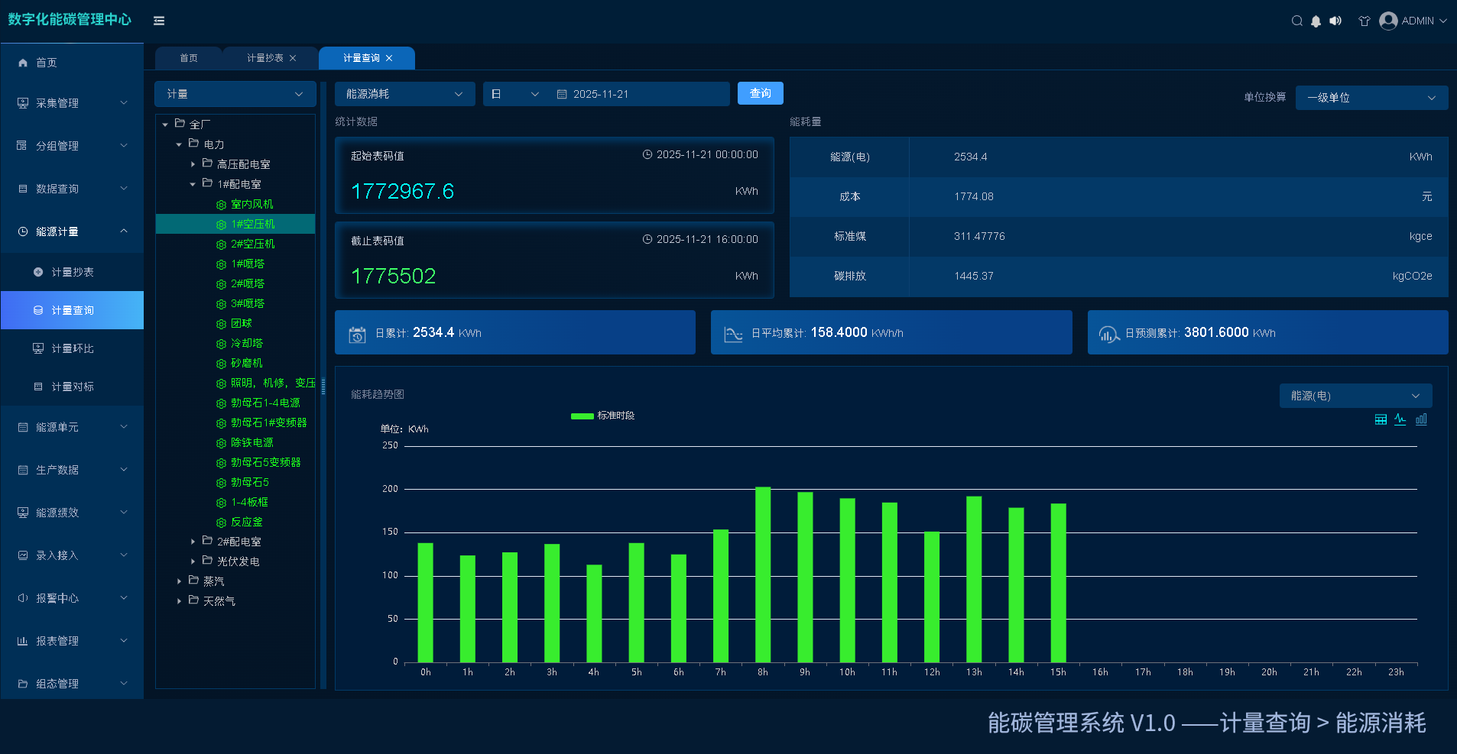Expand the 蒸汽 tree node
The height and width of the screenshot is (754, 1457).
click(179, 581)
